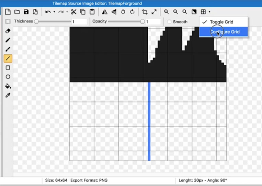Select the rectangular selection tool

coord(8,22)
